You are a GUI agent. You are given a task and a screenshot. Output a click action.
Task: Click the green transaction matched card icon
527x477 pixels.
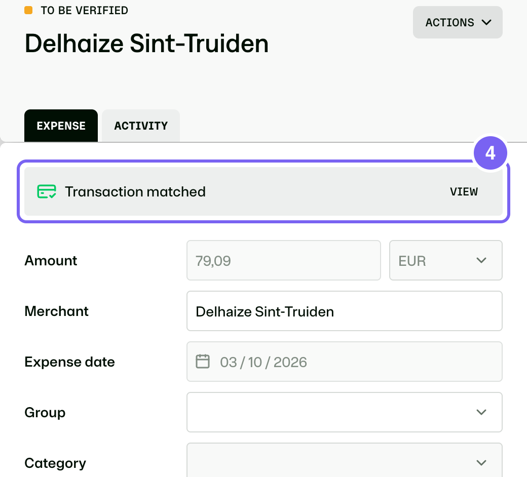click(47, 191)
